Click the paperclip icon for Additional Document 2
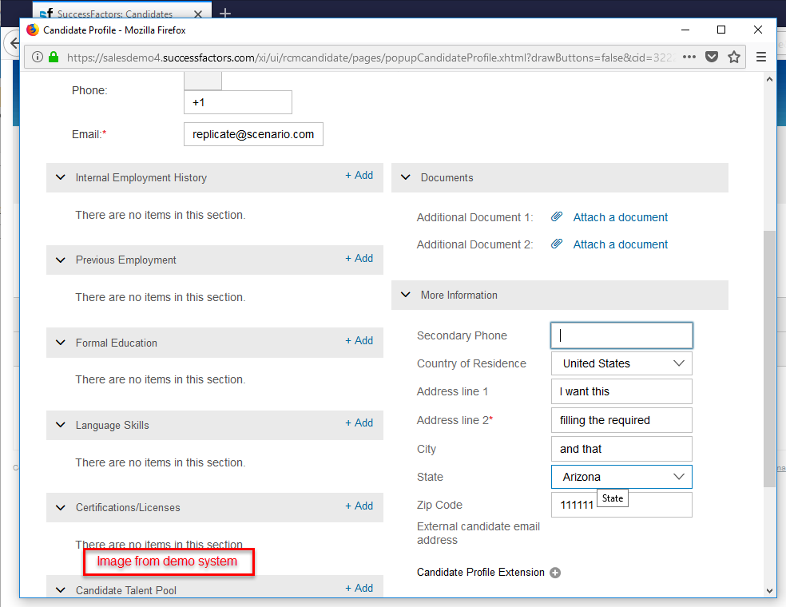Viewport: 786px width, 607px height. pyautogui.click(x=557, y=244)
